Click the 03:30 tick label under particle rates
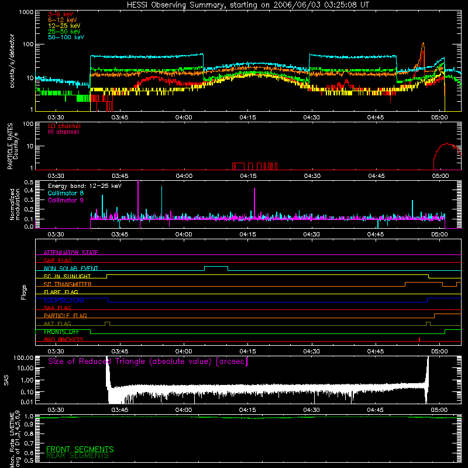The height and width of the screenshot is (468, 468). pyautogui.click(x=56, y=176)
